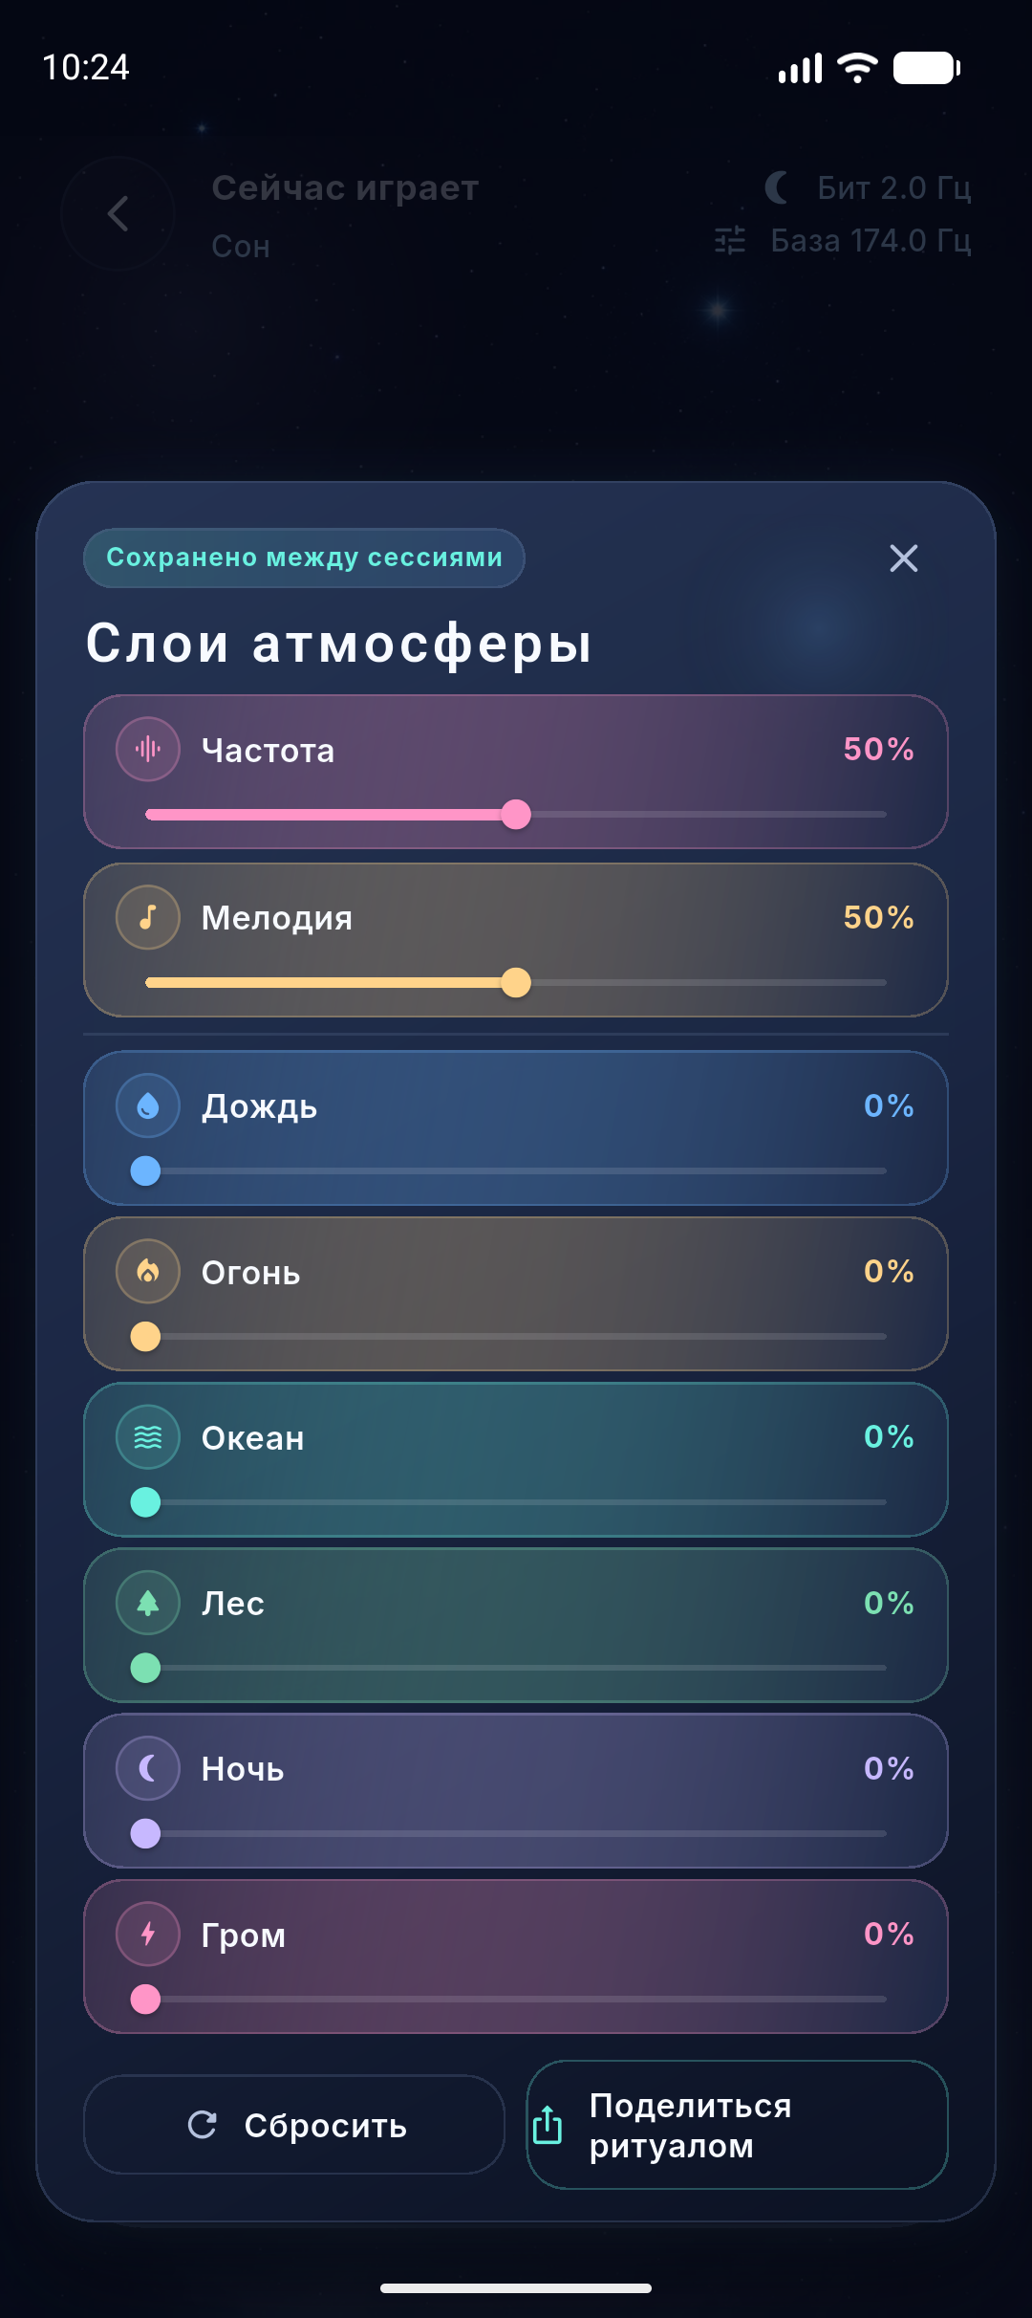Tap the raindrop icon for Дождь

pyautogui.click(x=148, y=1105)
